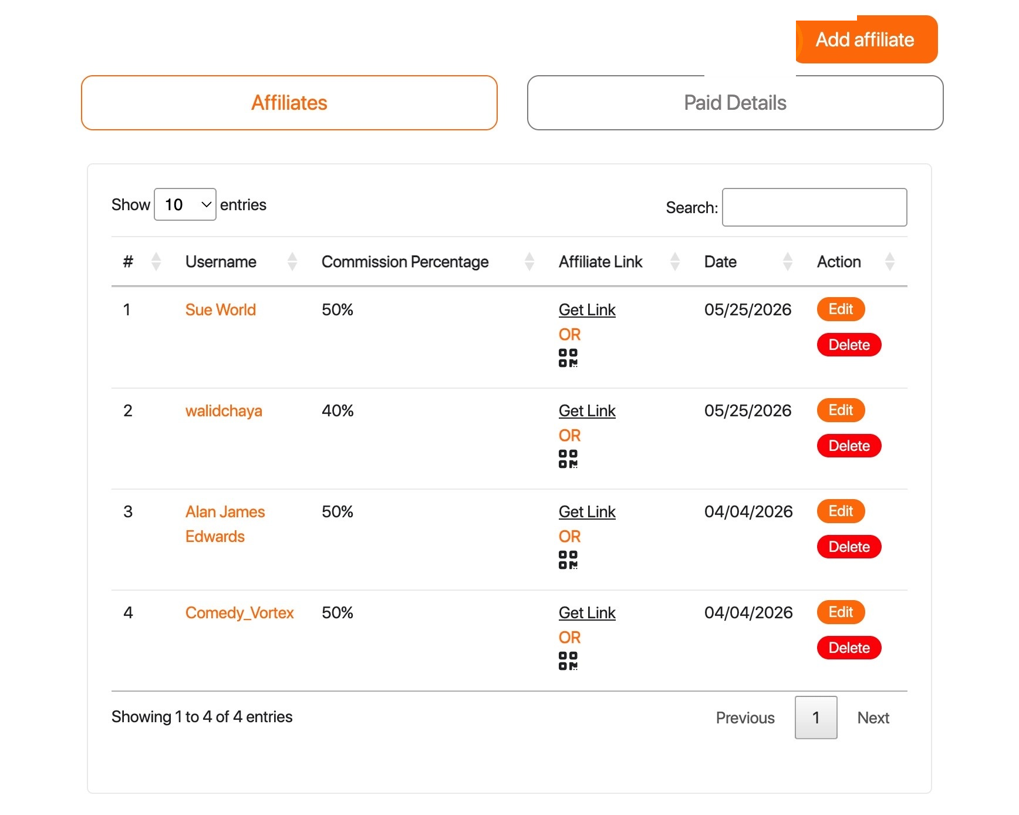This screenshot has height=815, width=1019.
Task: Sort by Username column arrows
Action: click(x=292, y=261)
